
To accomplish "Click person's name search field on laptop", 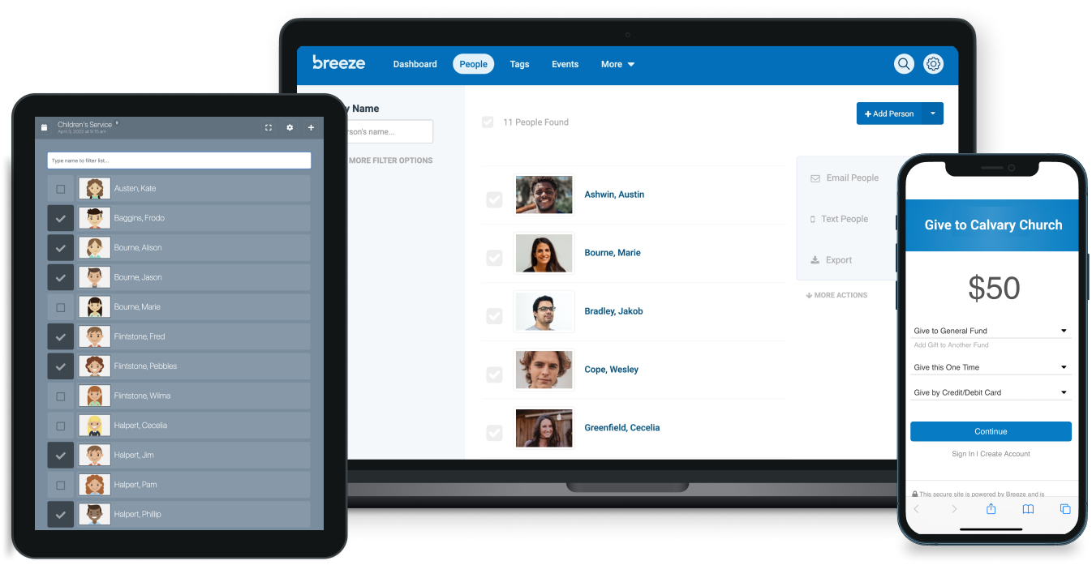I will pos(389,132).
